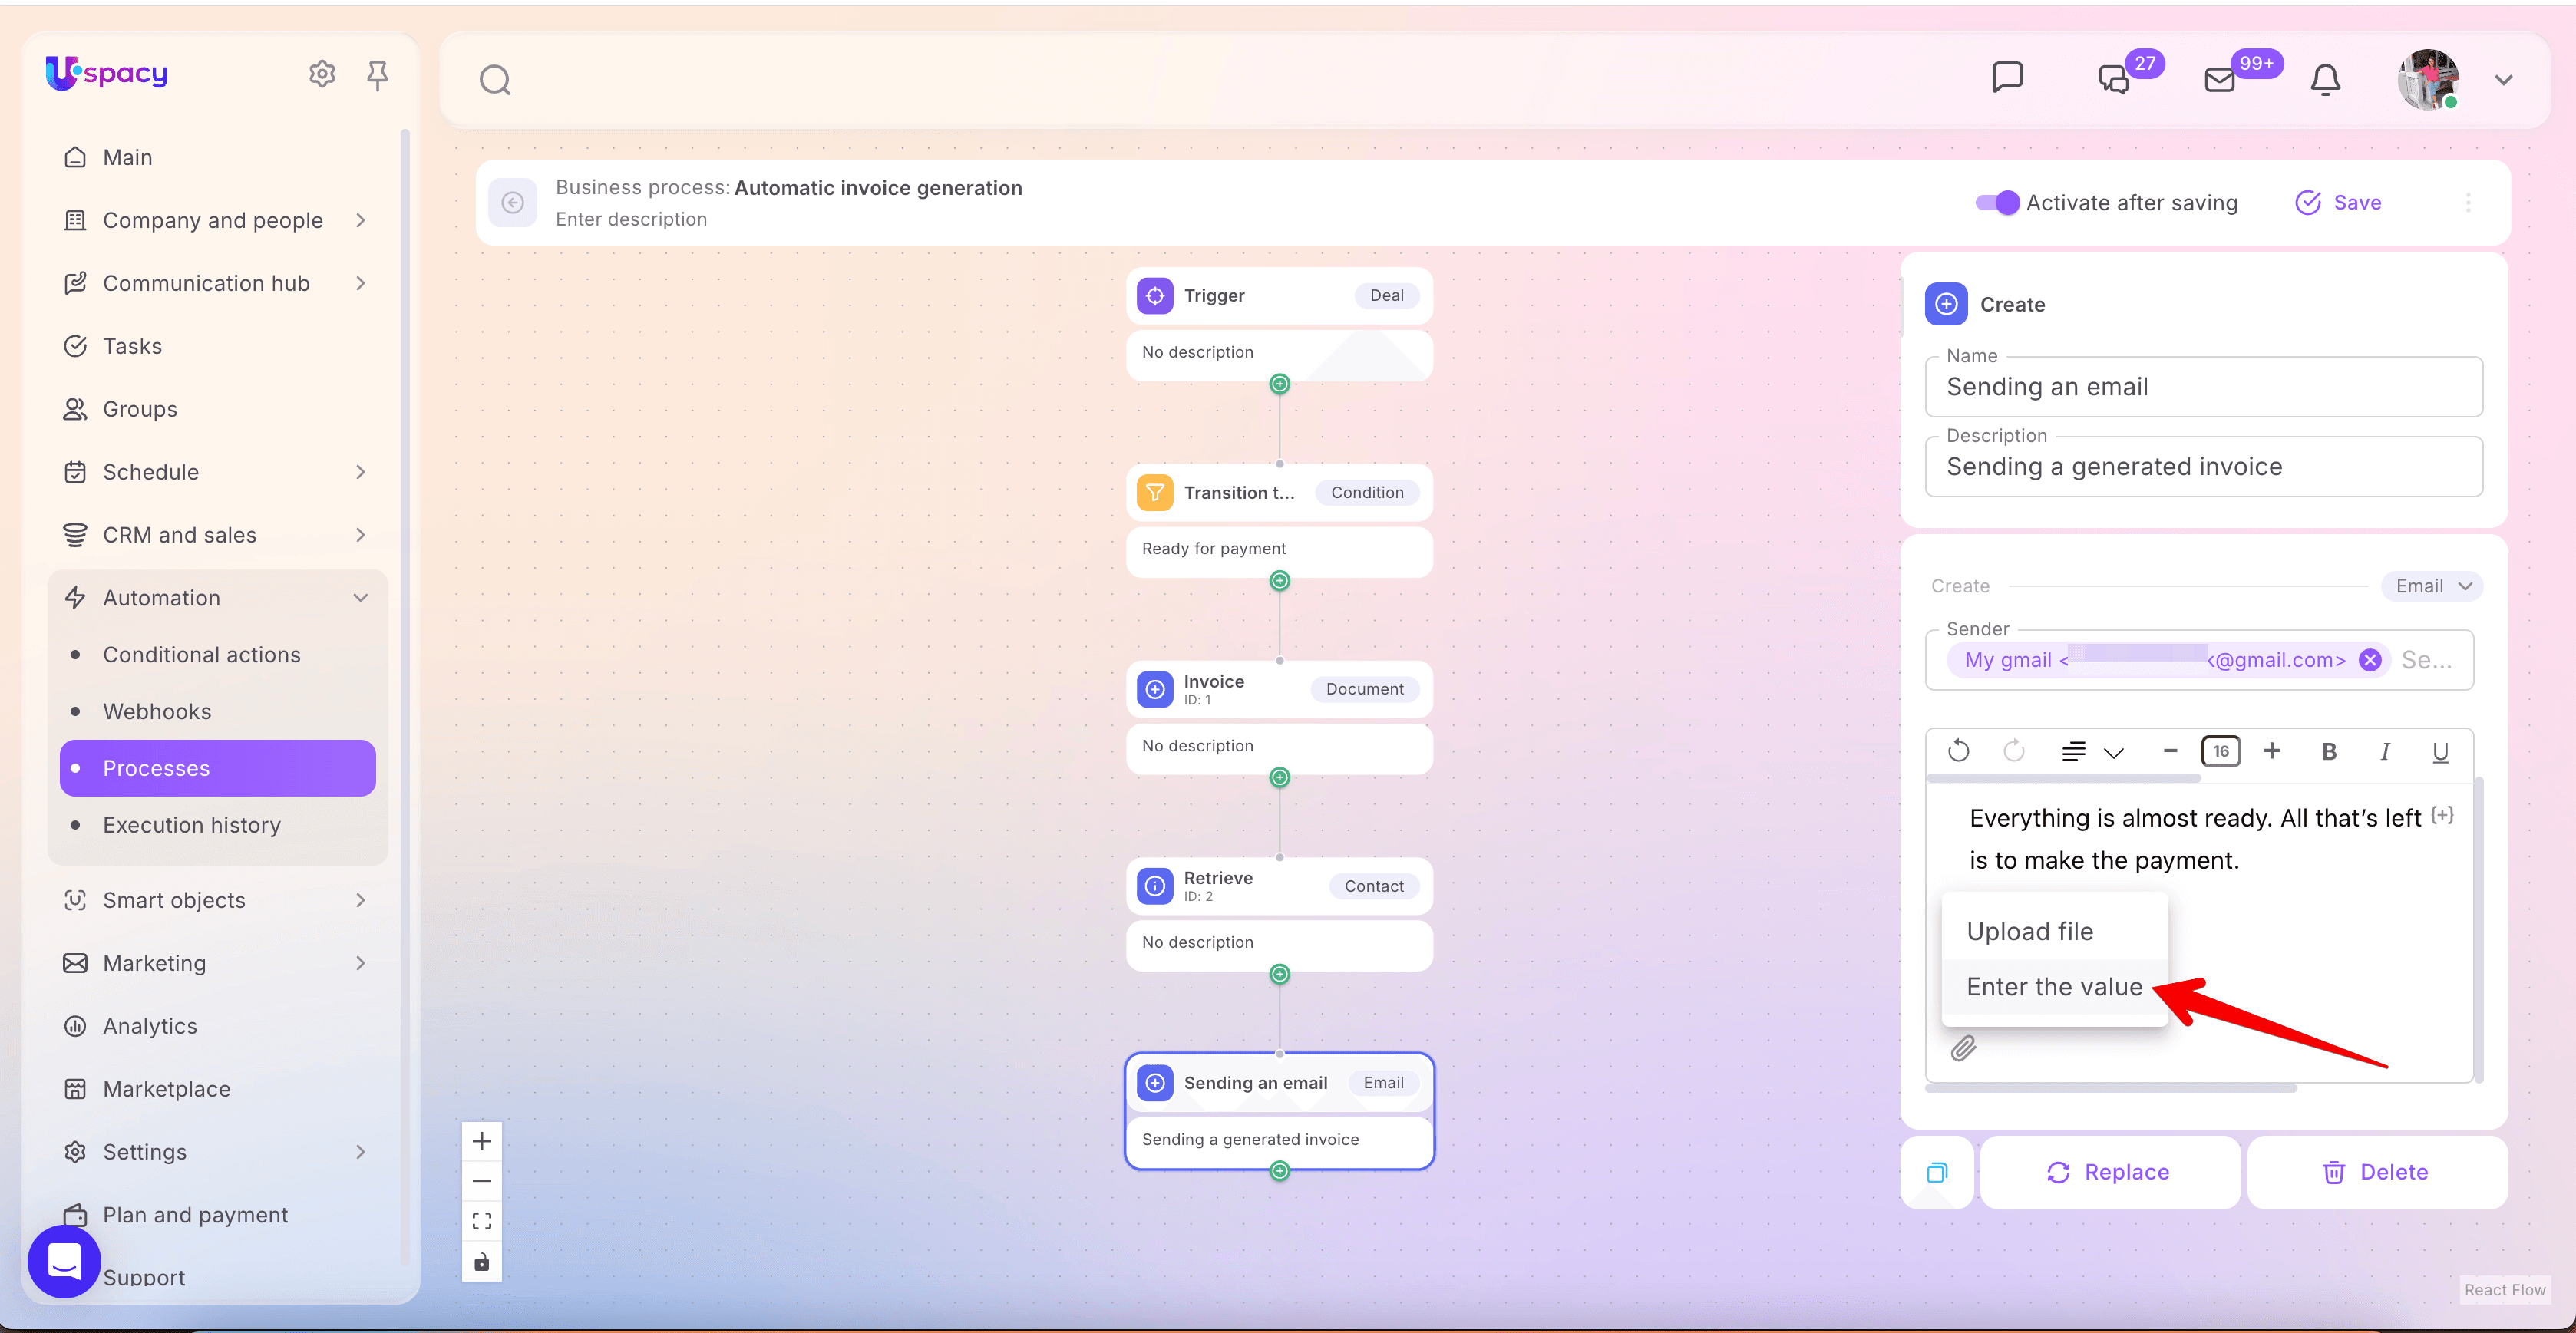Click the font size 16 box
Image resolution: width=2576 pixels, height=1333 pixels.
click(2220, 751)
